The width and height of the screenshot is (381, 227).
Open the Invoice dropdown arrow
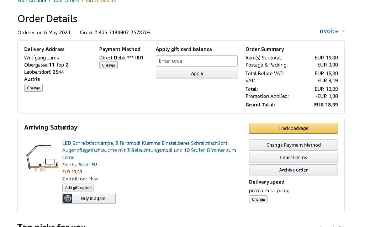coord(343,31)
